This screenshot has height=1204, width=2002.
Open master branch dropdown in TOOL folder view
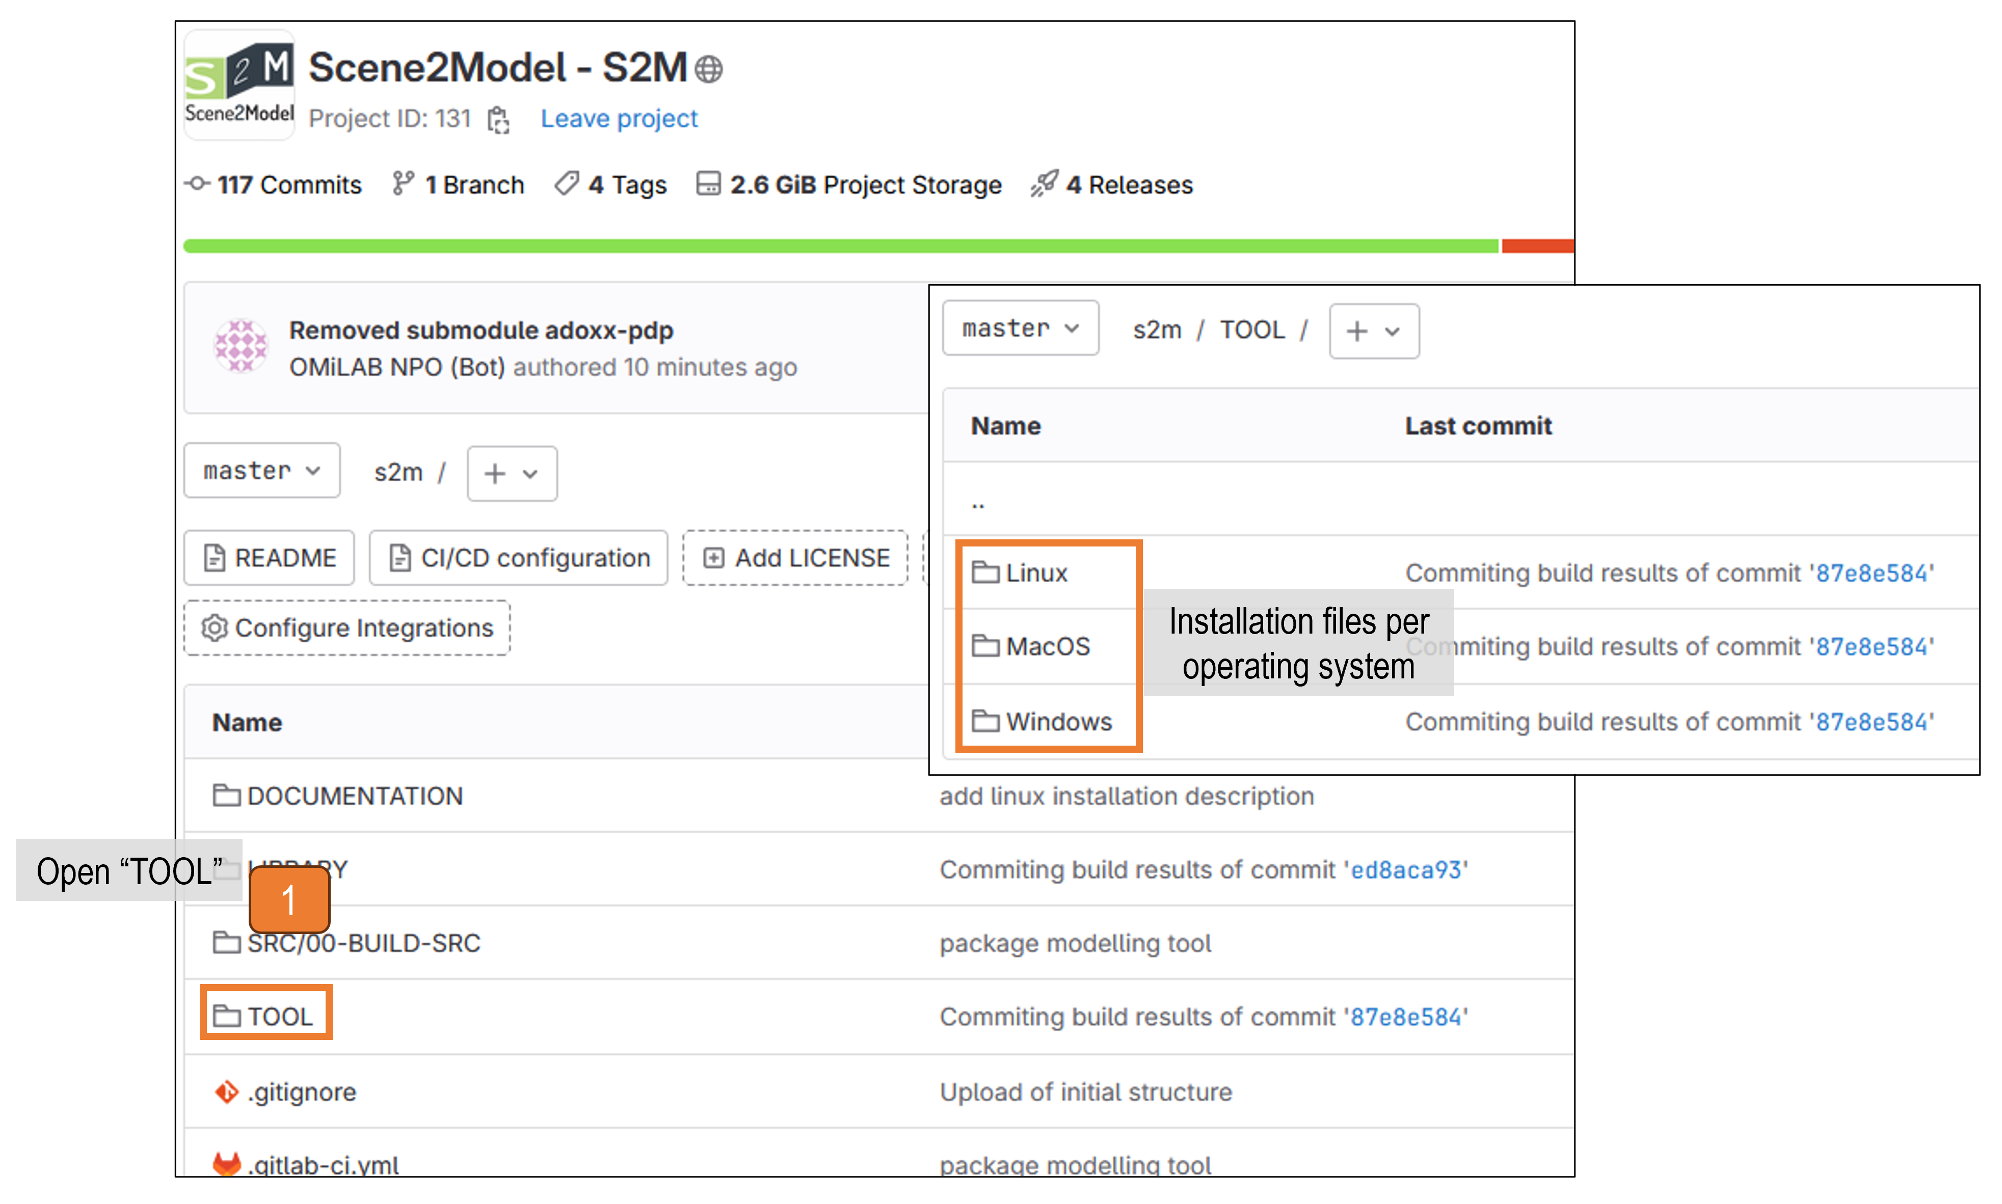[x=1020, y=329]
